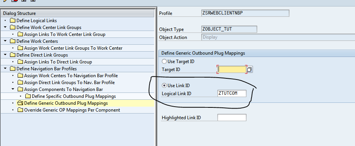The height and width of the screenshot is (146, 355).
Task: Click folder icon of Define Work Center Link Groups
Action: coord(13,28)
